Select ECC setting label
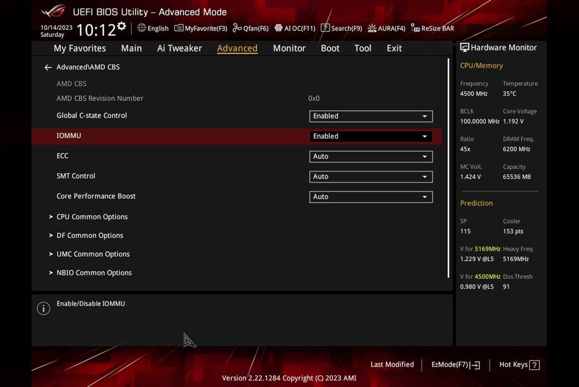579x387 pixels. pyautogui.click(x=62, y=156)
